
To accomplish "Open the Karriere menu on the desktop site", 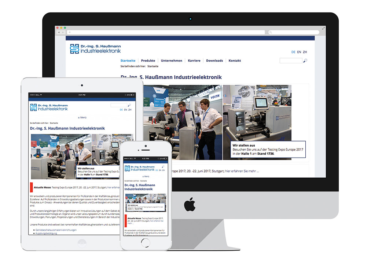I will point(194,61).
